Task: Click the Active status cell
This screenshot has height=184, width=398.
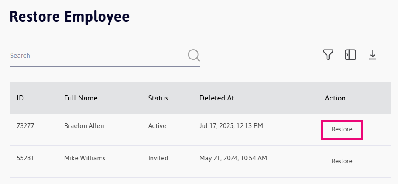Action: point(157,126)
